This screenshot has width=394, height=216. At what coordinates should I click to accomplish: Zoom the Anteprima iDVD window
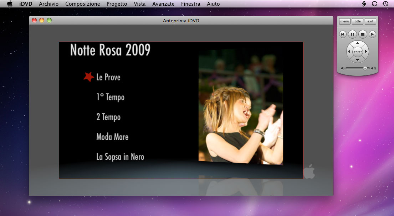(49, 20)
